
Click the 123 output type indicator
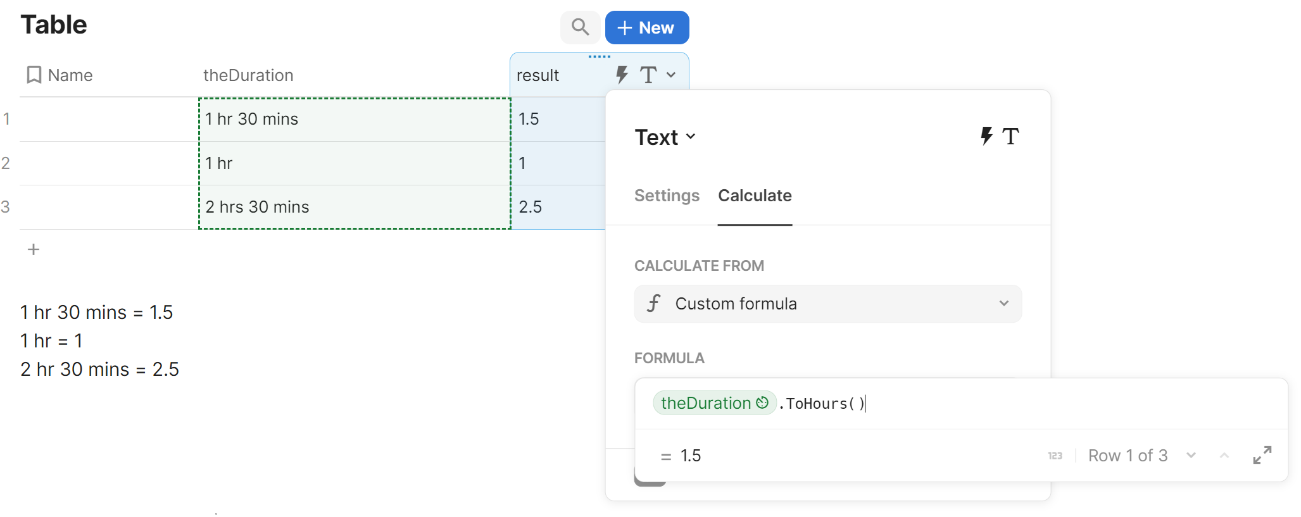(1055, 456)
